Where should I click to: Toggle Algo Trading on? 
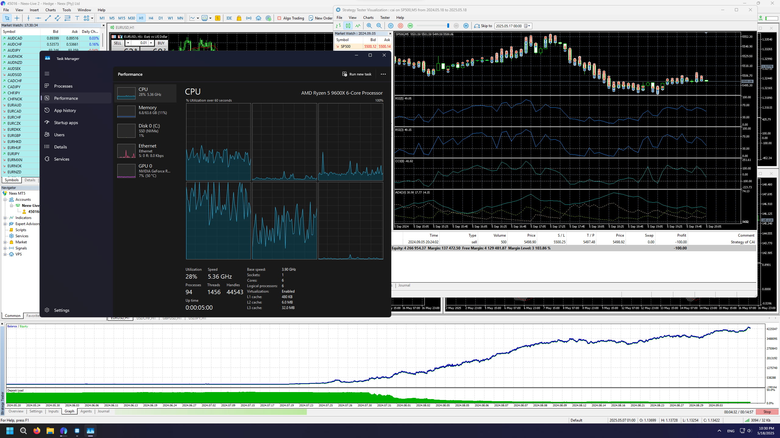(x=291, y=18)
